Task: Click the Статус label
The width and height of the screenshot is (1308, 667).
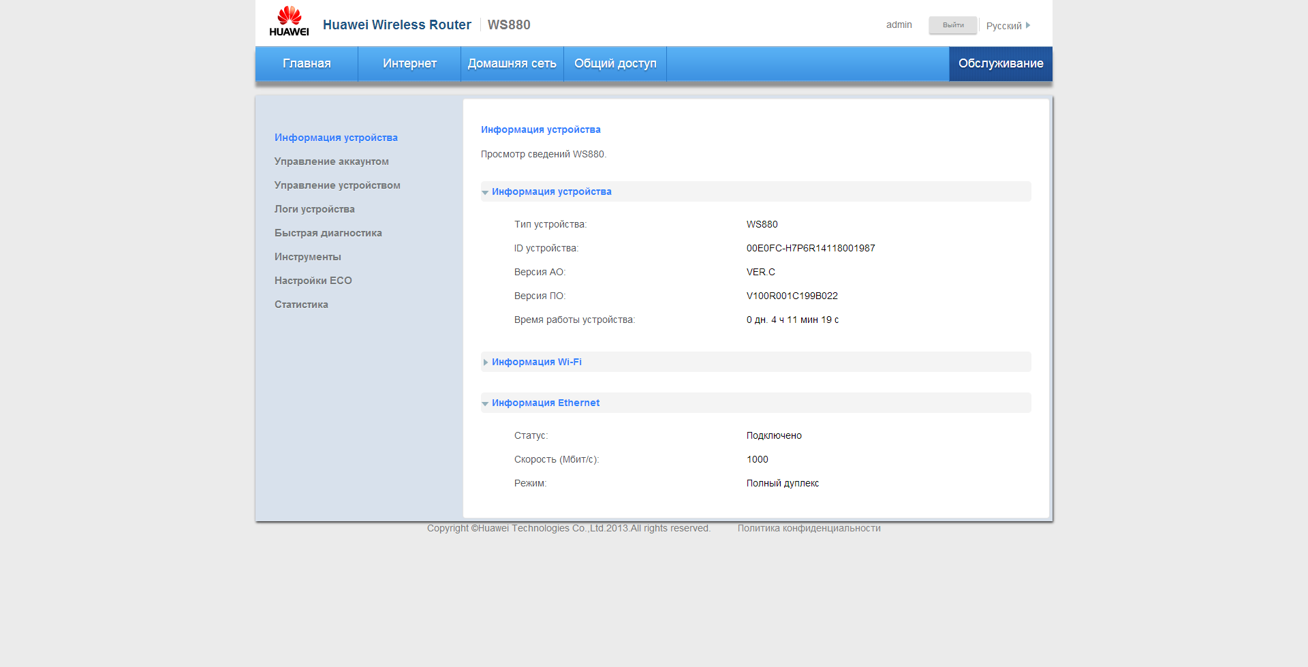Action: pos(531,435)
